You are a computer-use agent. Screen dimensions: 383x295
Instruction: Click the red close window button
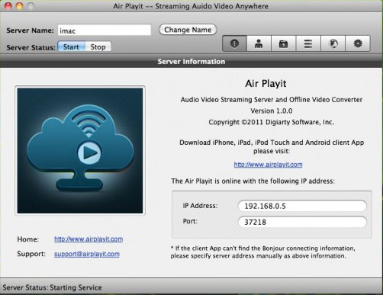pyautogui.click(x=8, y=6)
